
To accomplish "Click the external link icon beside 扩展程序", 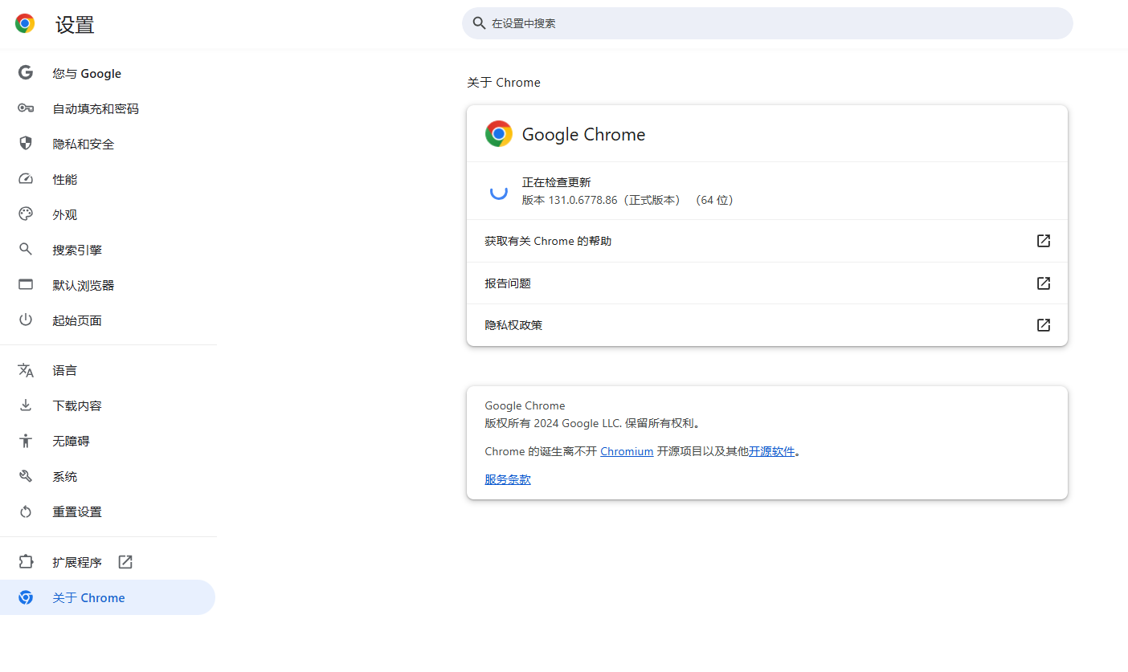I will coord(125,562).
